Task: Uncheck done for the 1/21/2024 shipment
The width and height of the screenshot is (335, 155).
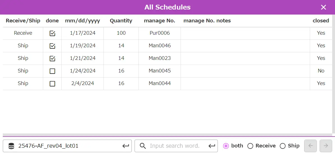Action: [52, 58]
